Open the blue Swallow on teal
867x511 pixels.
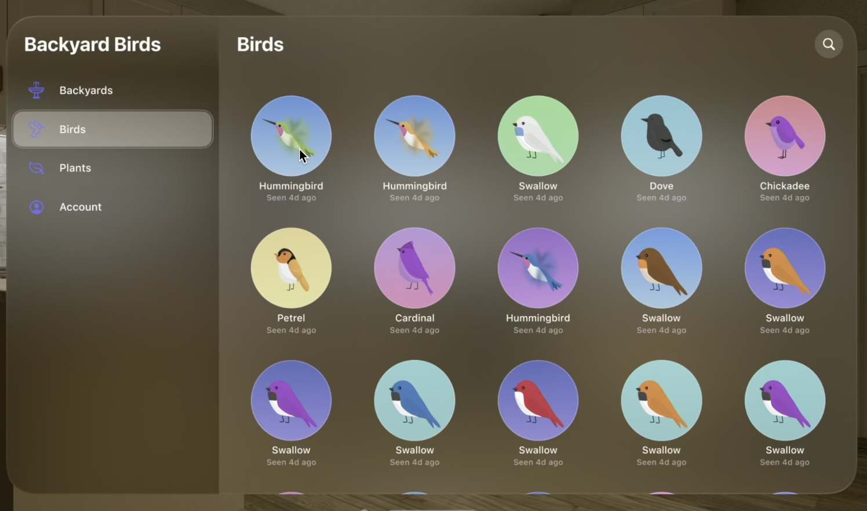[414, 400]
